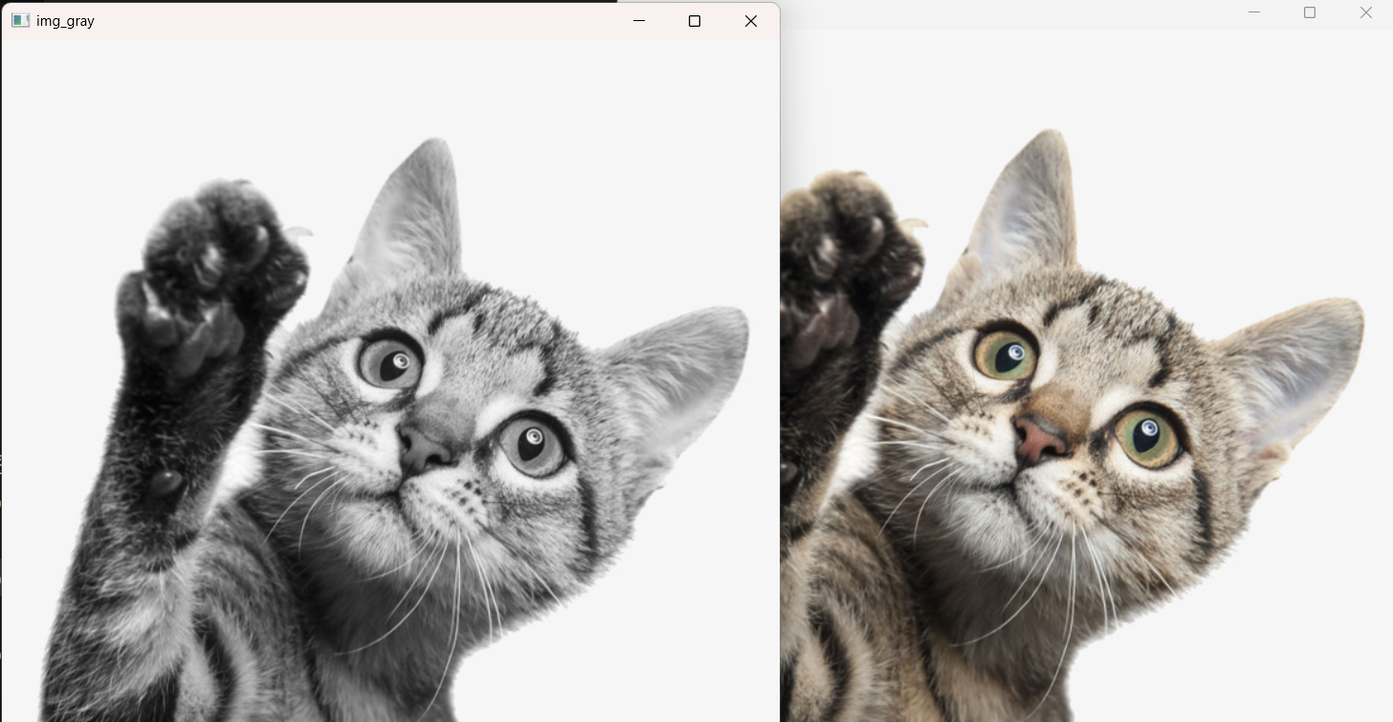Minimize the background color image window

coord(1254,12)
